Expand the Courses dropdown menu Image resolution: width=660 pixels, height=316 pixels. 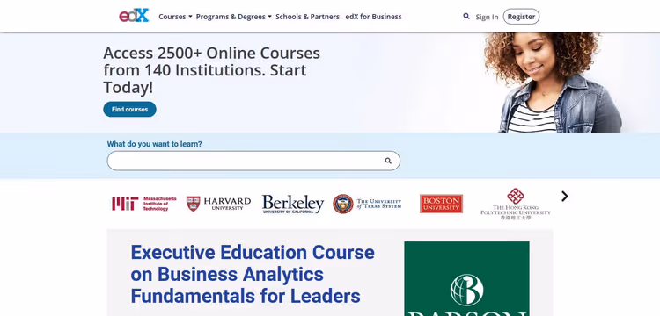tap(175, 17)
